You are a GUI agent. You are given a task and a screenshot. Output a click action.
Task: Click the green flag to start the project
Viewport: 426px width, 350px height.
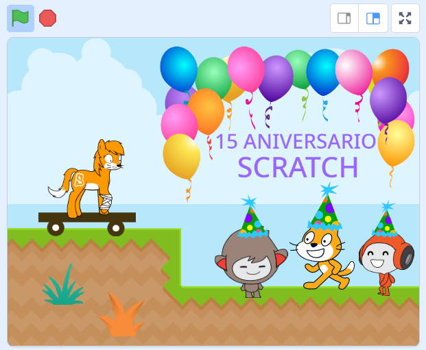[x=21, y=18]
